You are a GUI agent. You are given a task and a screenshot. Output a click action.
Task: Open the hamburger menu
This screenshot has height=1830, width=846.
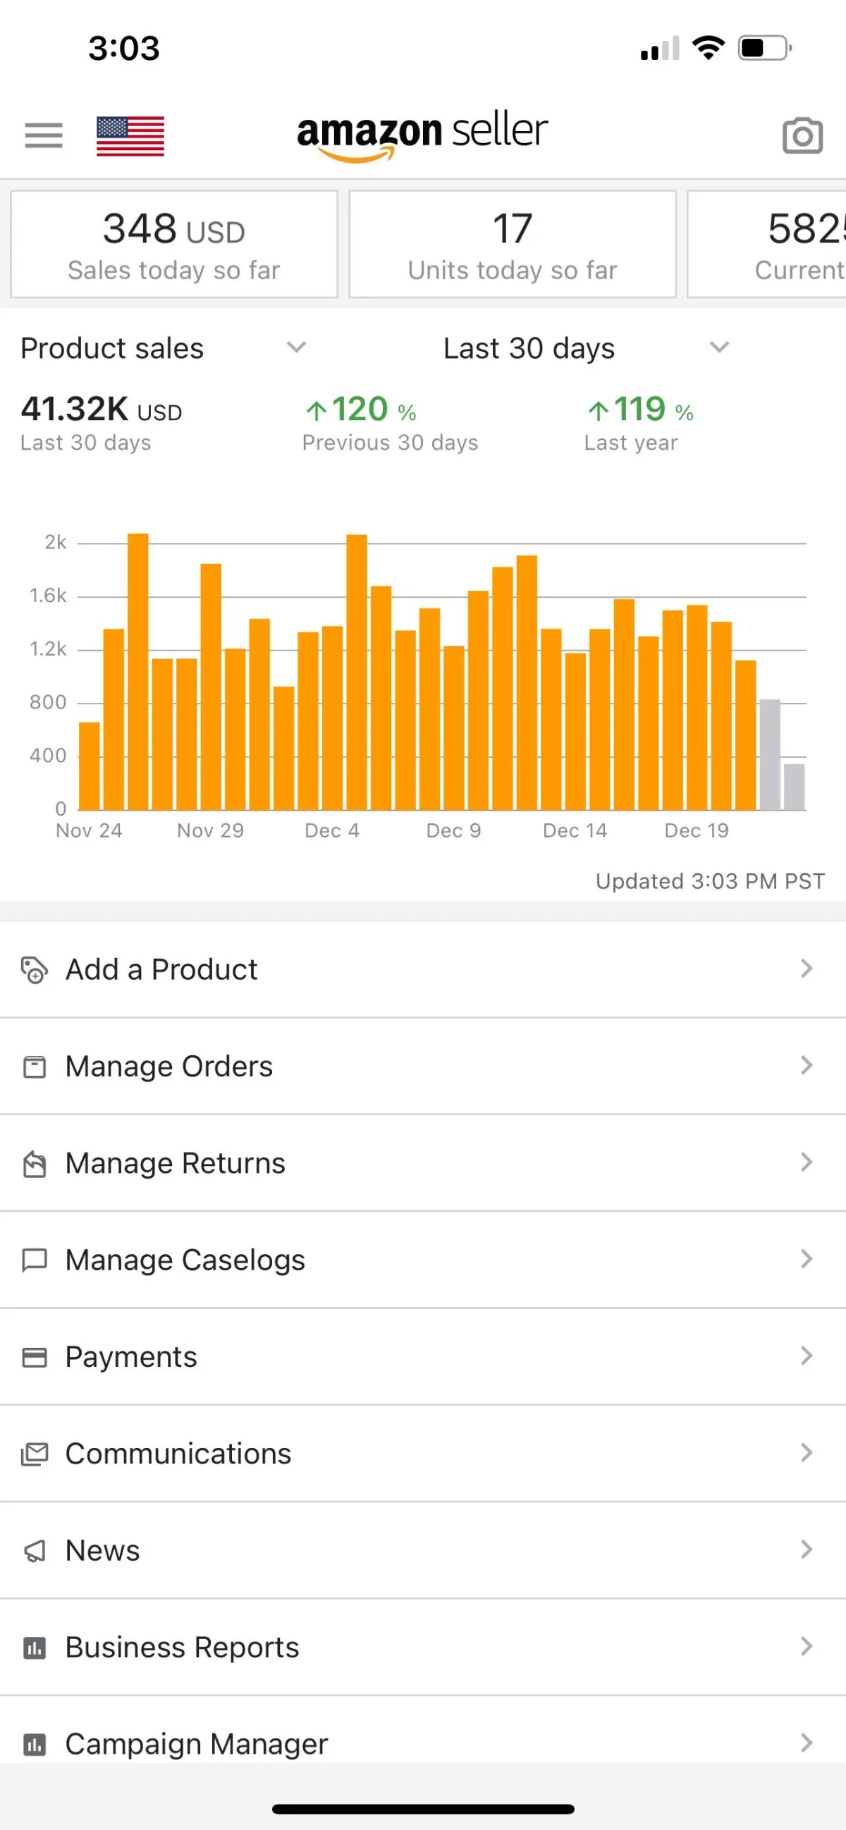(43, 135)
